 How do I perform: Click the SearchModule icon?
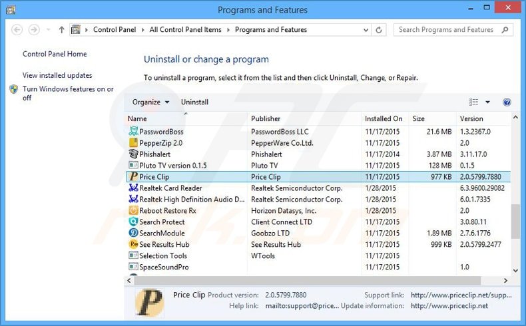pos(134,233)
